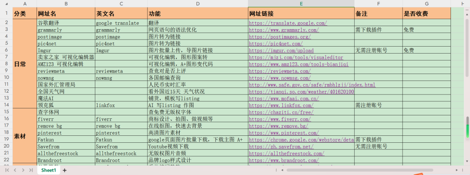Select column C header
The image size is (470, 175).
(x=121, y=3)
